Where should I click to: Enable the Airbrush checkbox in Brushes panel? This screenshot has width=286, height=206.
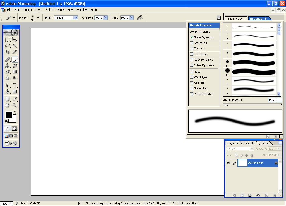click(192, 83)
